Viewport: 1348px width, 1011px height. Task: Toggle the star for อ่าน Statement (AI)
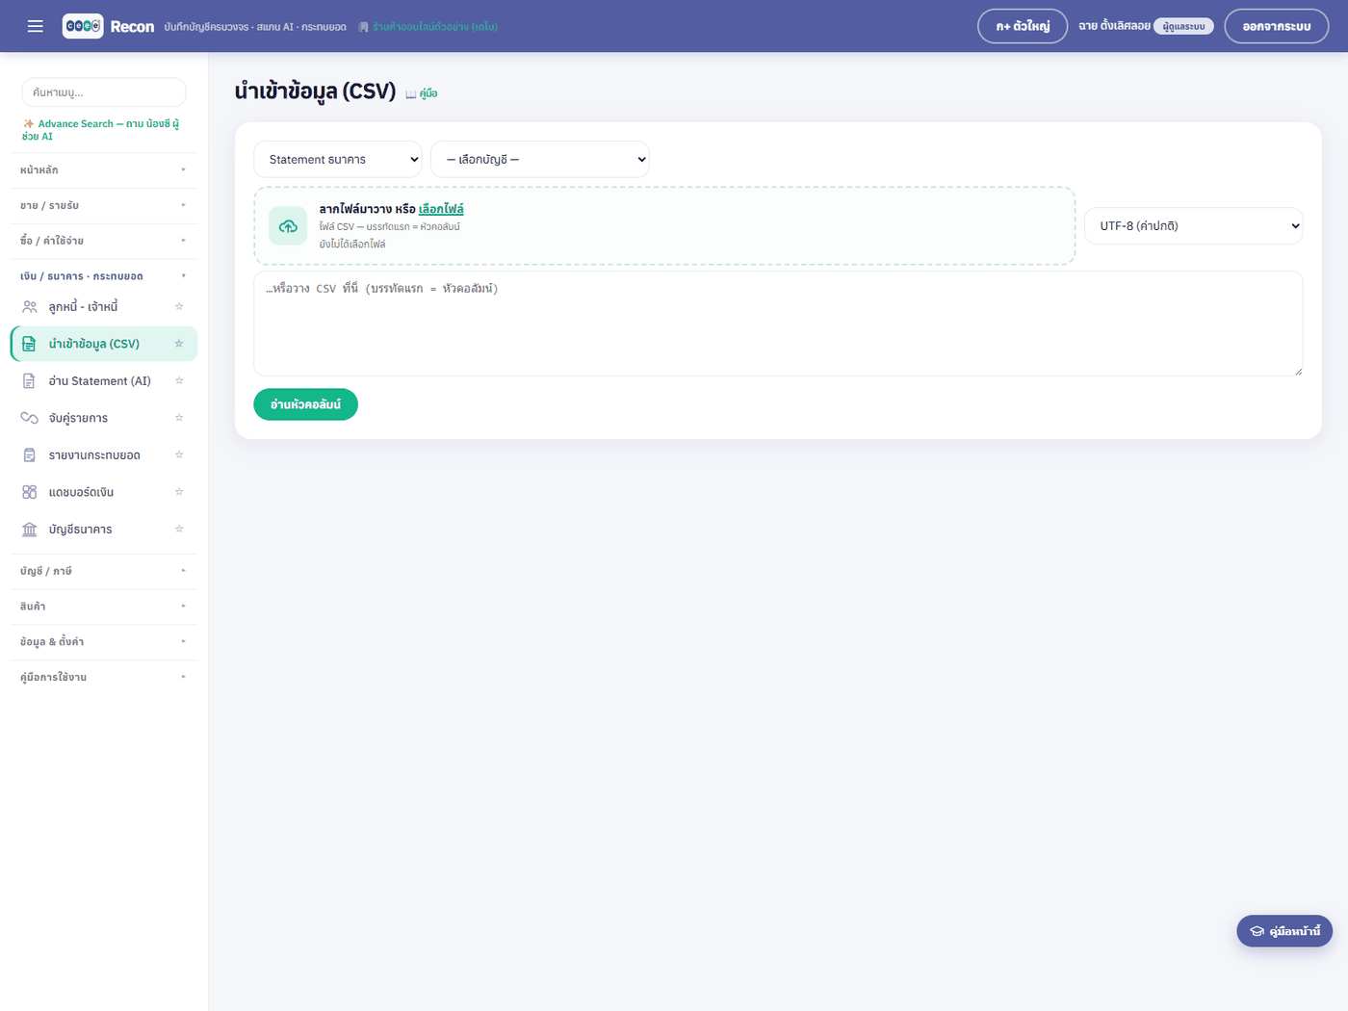pos(179,380)
